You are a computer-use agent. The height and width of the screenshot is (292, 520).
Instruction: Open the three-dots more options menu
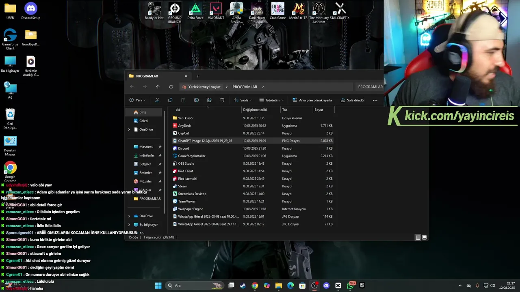375,100
